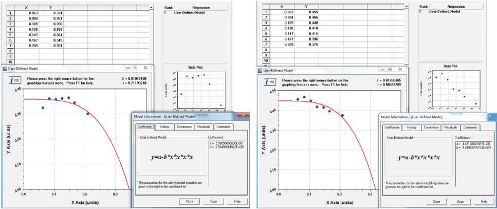Click the Info button in the right screenshot's graph window
This screenshot has width=497, height=209.
tap(270, 82)
